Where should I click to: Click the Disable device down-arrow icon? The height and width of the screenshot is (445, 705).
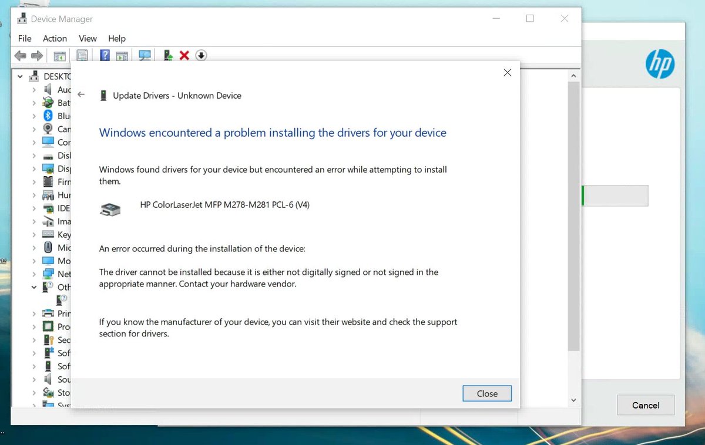[201, 55]
